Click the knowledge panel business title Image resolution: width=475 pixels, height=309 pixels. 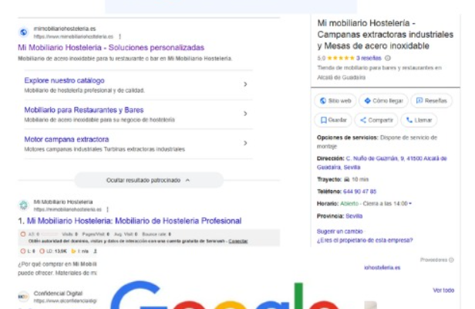(386, 34)
